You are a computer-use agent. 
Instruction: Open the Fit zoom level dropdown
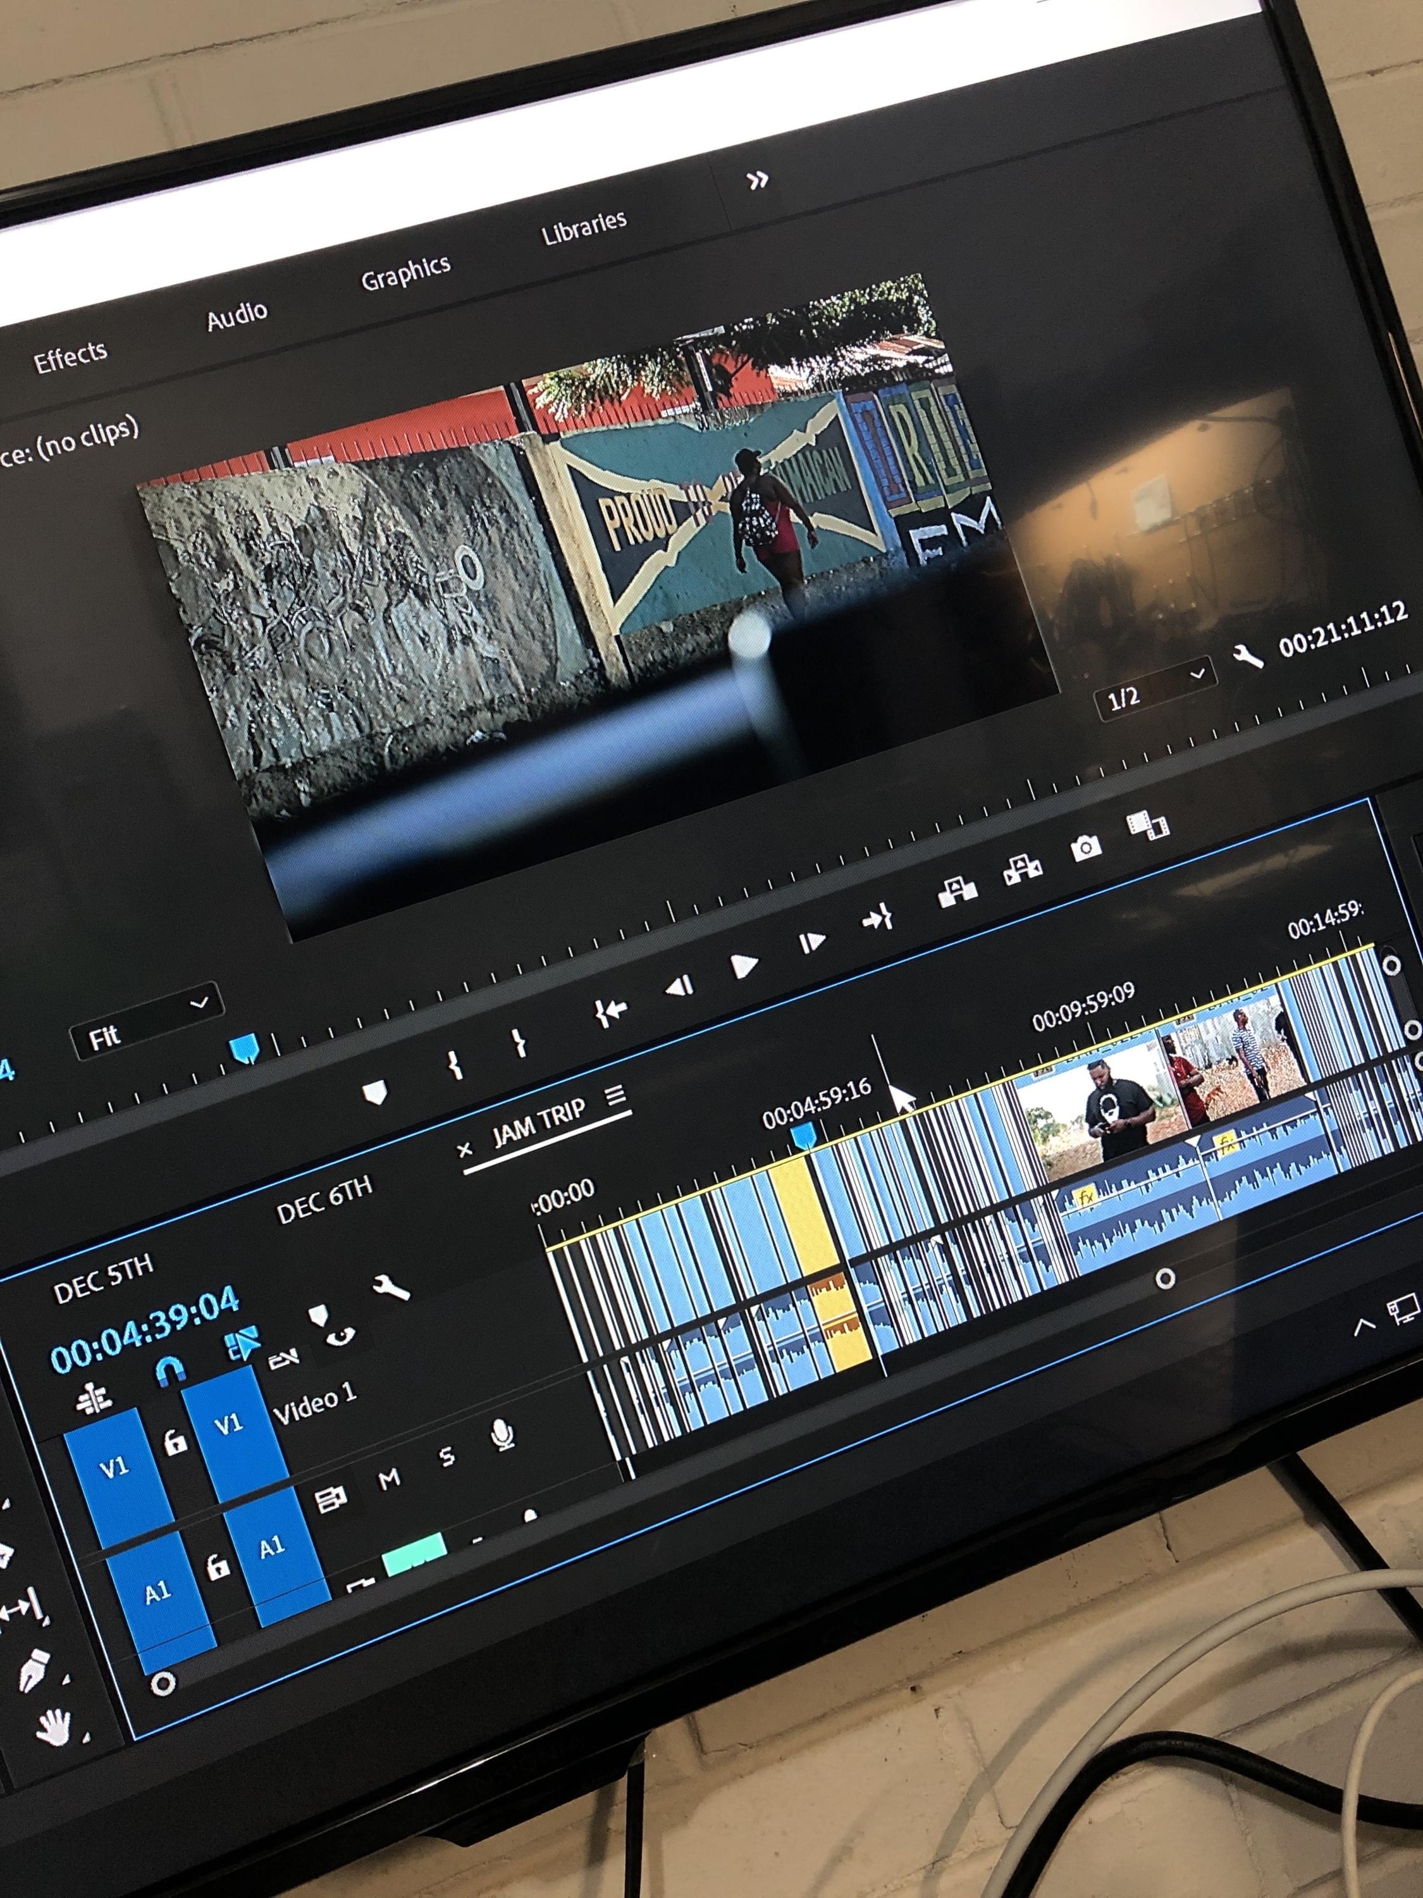(147, 1020)
